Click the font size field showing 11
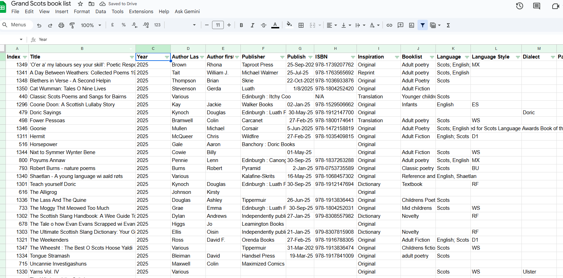 coord(218,25)
